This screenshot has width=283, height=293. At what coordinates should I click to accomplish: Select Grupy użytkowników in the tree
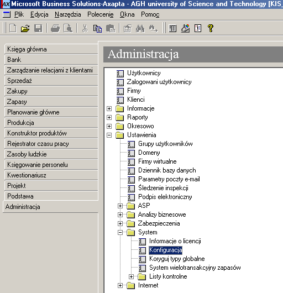[165, 144]
